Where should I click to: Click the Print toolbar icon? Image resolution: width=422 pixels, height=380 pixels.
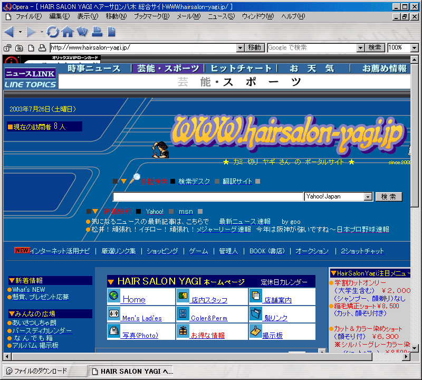click(97, 32)
